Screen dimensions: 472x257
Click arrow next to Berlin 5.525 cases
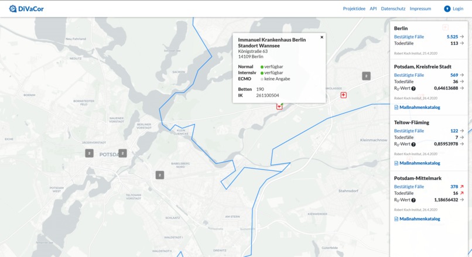pos(462,37)
